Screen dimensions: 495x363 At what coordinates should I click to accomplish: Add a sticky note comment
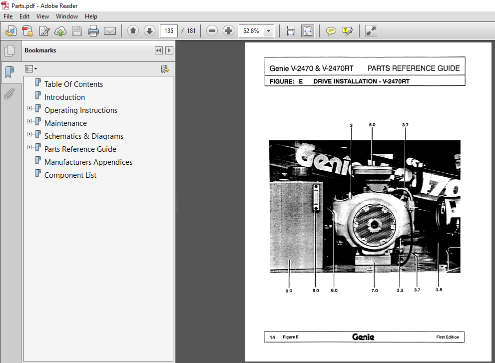click(x=331, y=31)
